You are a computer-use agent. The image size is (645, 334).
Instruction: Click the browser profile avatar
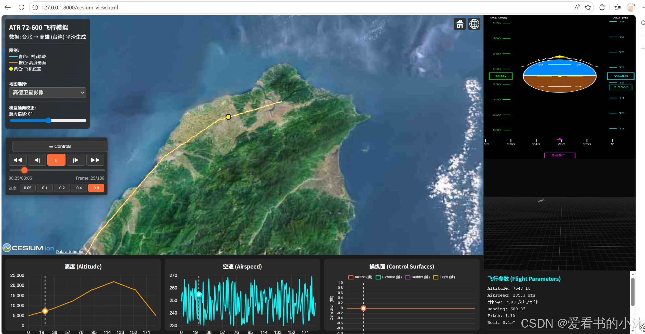631,7
